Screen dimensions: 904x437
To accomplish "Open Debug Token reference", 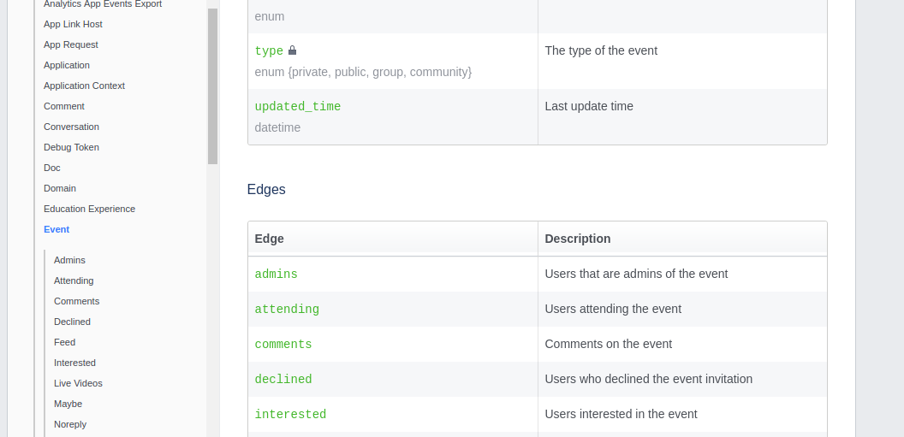I will (x=71, y=147).
